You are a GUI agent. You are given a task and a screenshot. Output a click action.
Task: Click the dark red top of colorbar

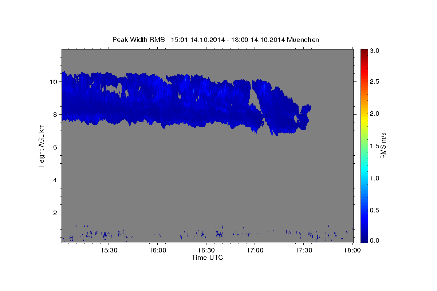click(364, 52)
